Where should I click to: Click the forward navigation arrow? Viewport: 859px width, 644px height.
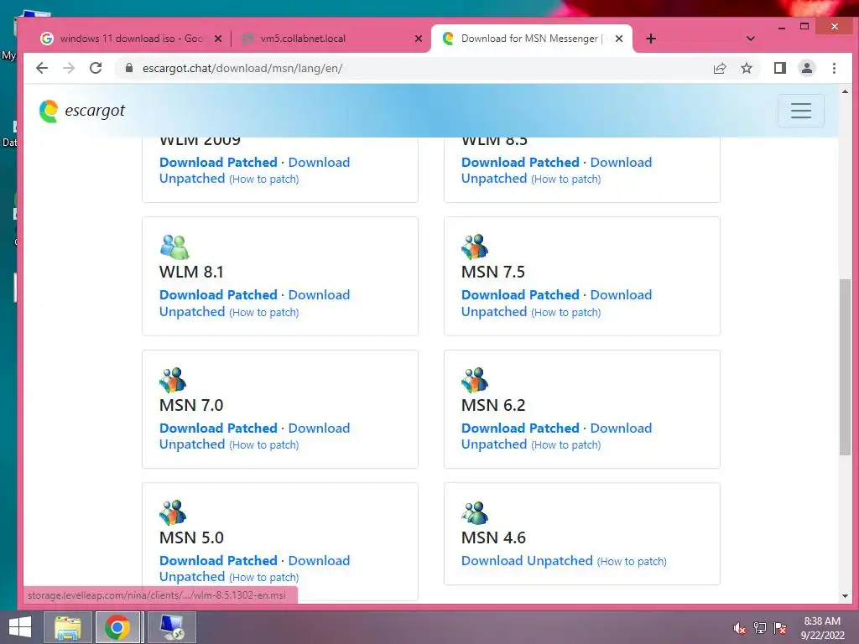point(69,68)
